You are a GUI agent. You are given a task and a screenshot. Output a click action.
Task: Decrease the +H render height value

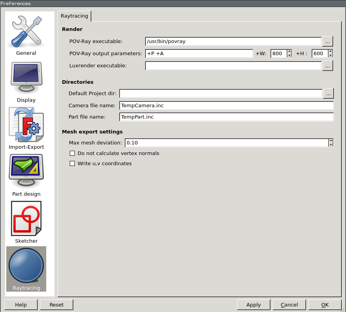pyautogui.click(x=330, y=56)
